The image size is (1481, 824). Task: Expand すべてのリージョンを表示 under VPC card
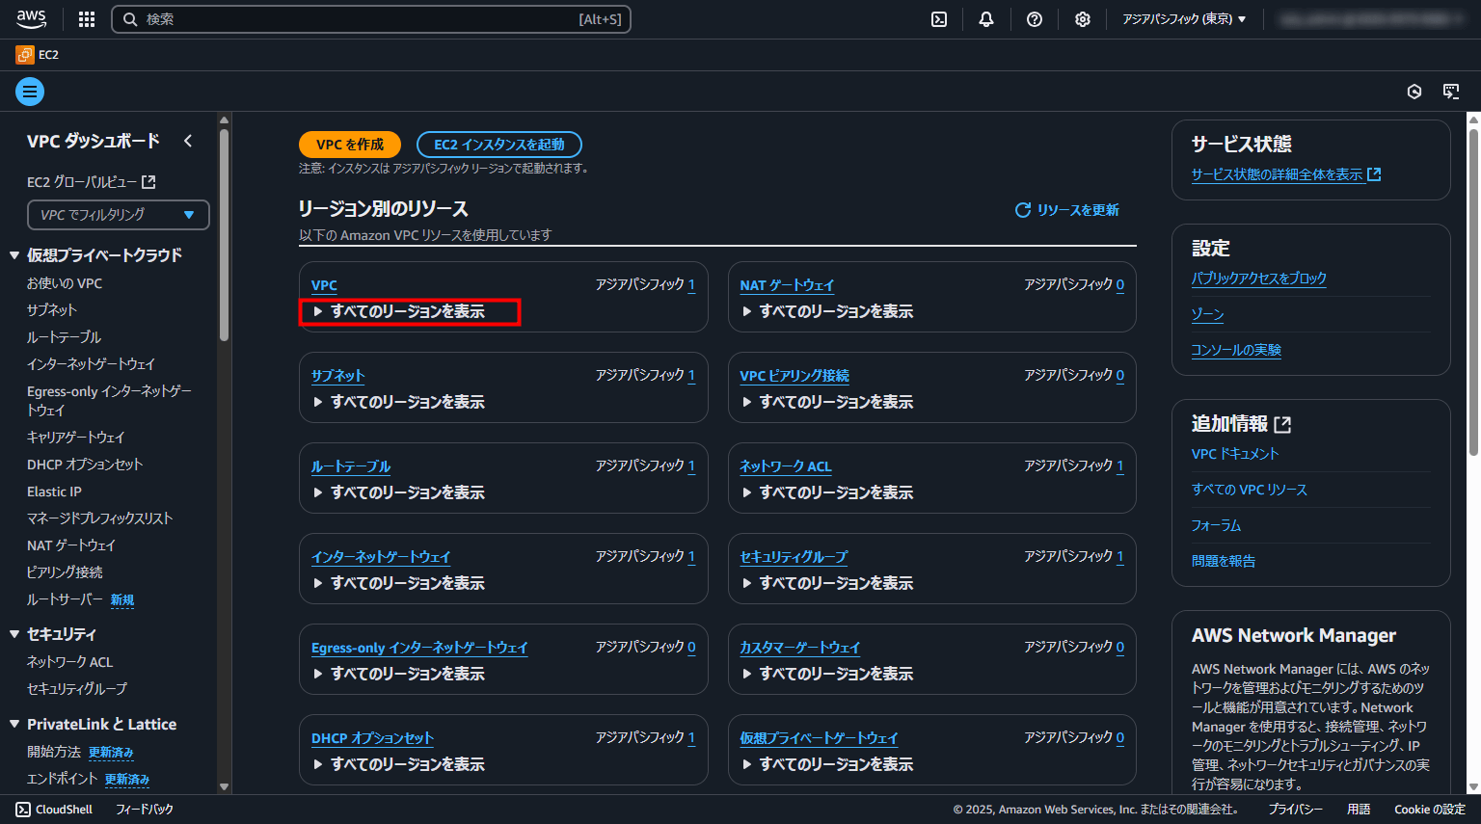point(398,311)
